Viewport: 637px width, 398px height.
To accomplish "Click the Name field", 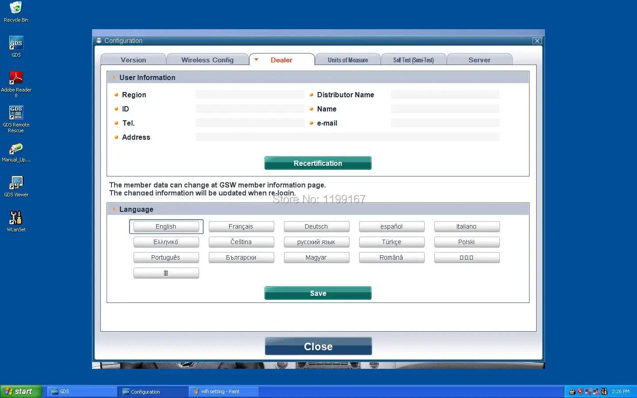I will tap(445, 109).
